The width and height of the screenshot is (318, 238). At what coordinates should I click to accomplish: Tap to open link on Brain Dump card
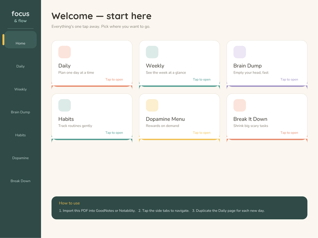(x=289, y=80)
